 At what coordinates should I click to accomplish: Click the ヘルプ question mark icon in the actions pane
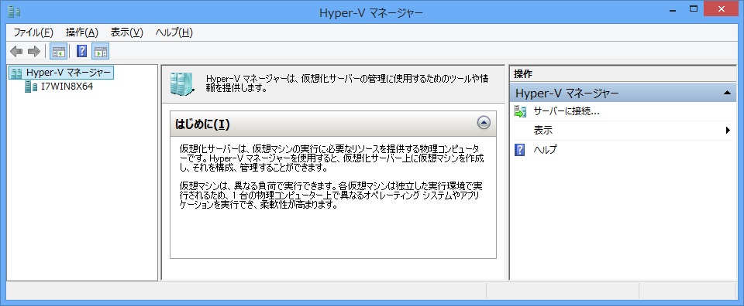click(520, 150)
